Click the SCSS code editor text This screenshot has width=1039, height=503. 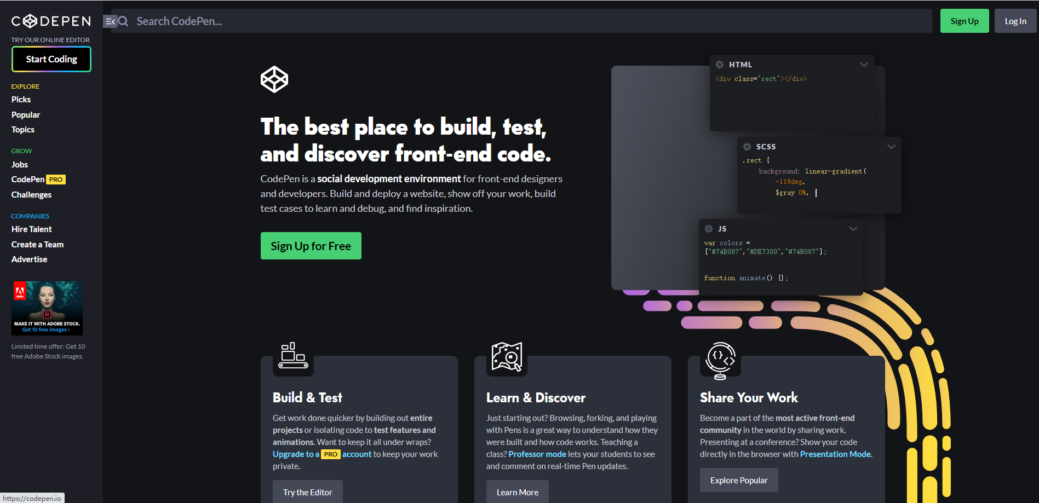point(805,176)
